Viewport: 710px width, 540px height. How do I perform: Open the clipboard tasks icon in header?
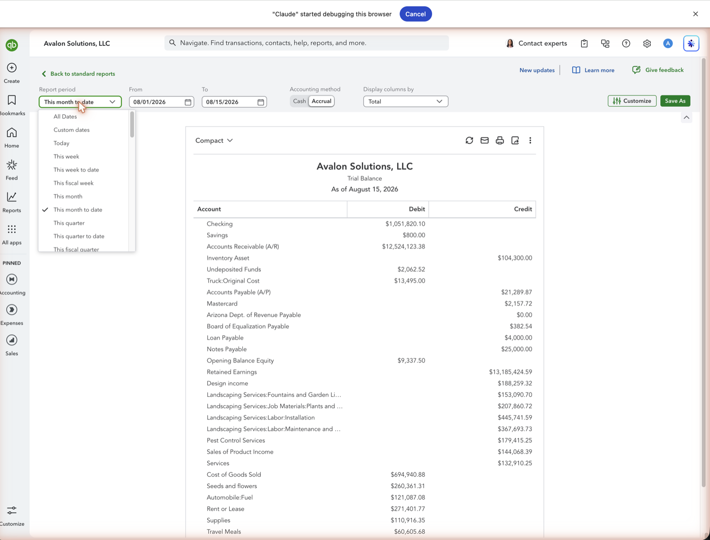pos(584,44)
